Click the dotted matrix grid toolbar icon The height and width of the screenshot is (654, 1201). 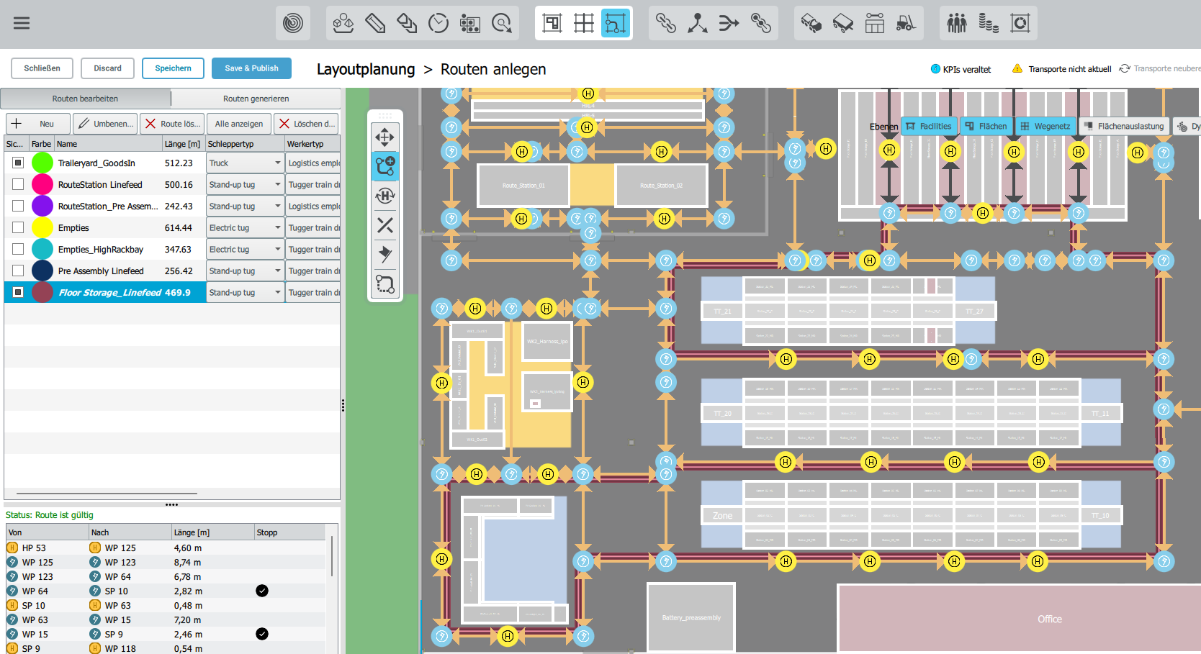(x=470, y=23)
